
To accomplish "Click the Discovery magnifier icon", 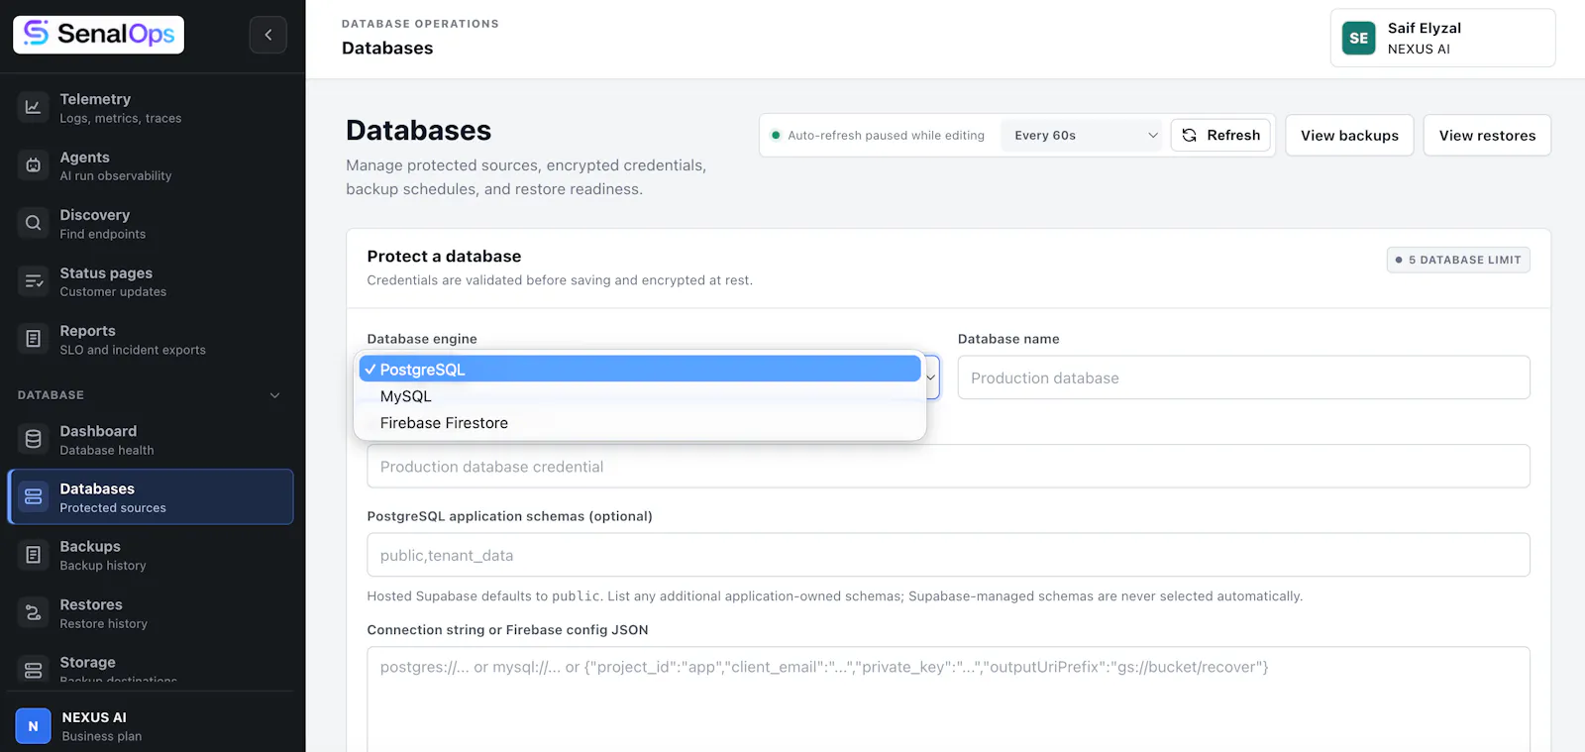I will pos(33,223).
